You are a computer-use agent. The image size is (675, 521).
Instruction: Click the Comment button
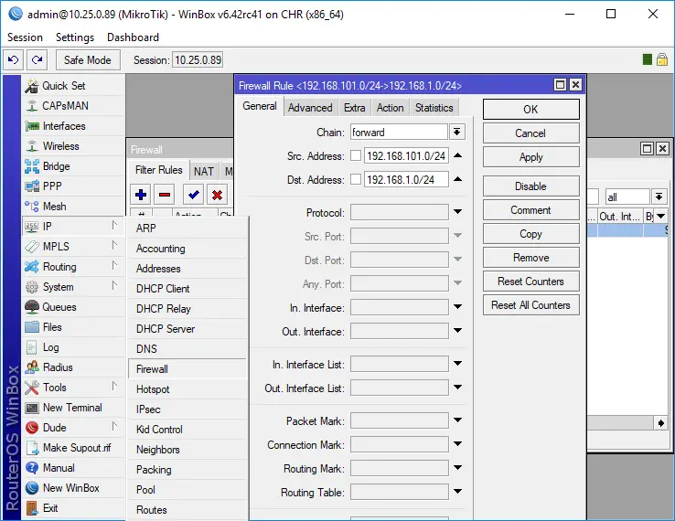pos(530,210)
